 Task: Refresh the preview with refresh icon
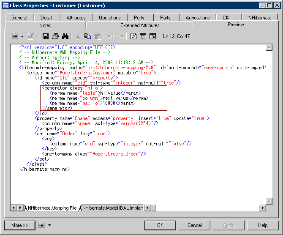(x=133, y=36)
